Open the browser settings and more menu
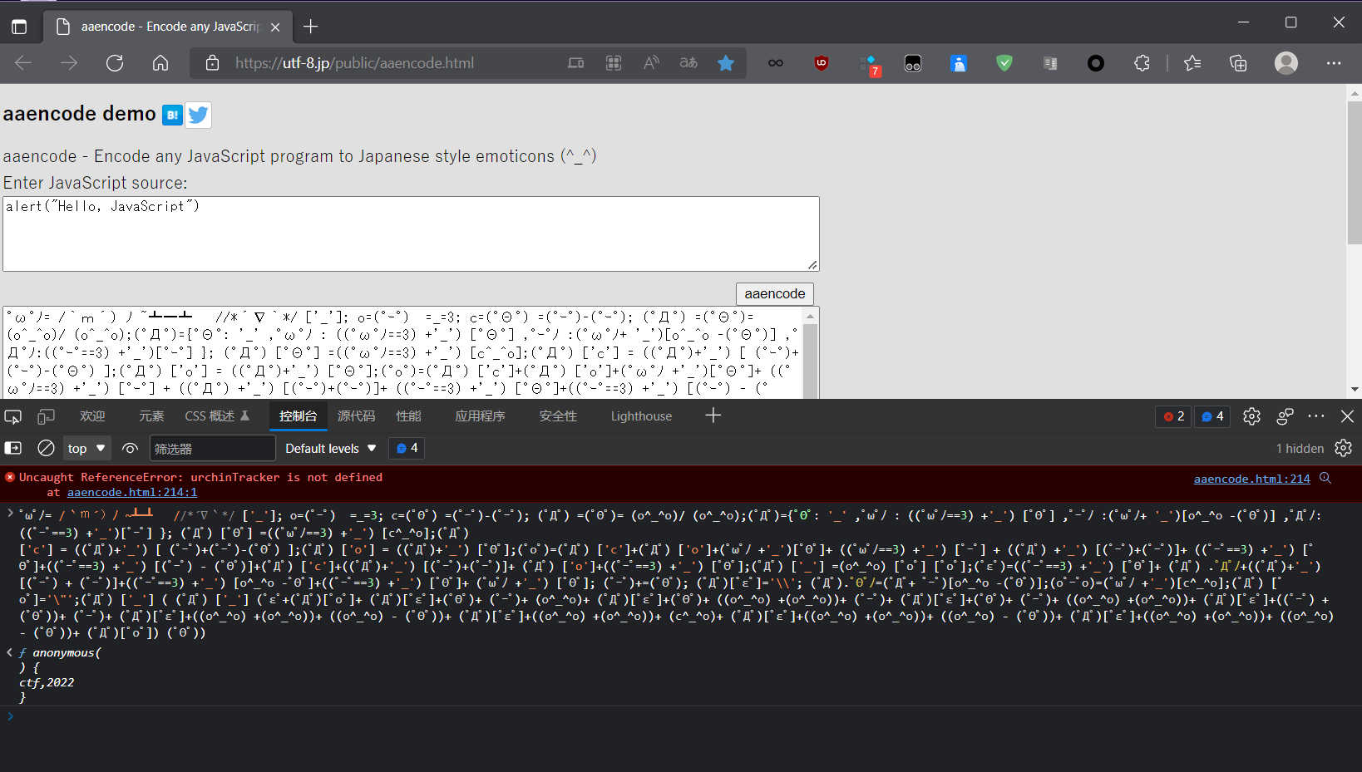Viewport: 1362px width, 772px height. point(1334,63)
